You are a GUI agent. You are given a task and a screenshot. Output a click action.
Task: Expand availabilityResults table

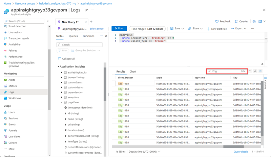coord(62,73)
